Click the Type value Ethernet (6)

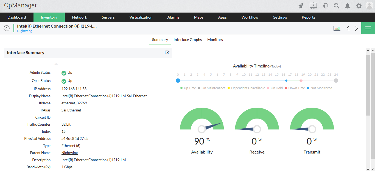point(71,146)
